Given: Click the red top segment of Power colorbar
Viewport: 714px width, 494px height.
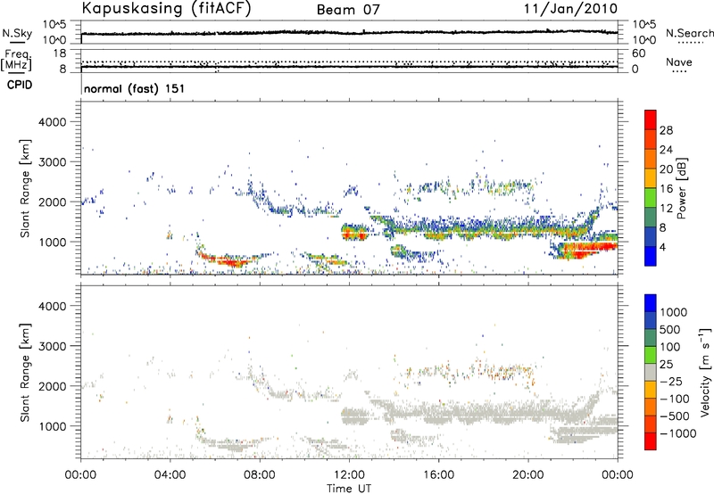Looking at the screenshot, I should (x=651, y=119).
